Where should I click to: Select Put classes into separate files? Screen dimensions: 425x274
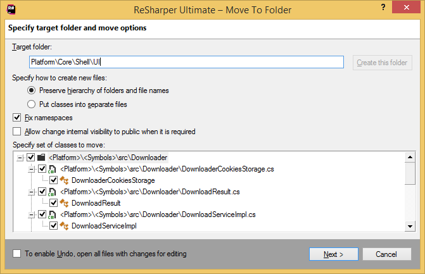31,104
